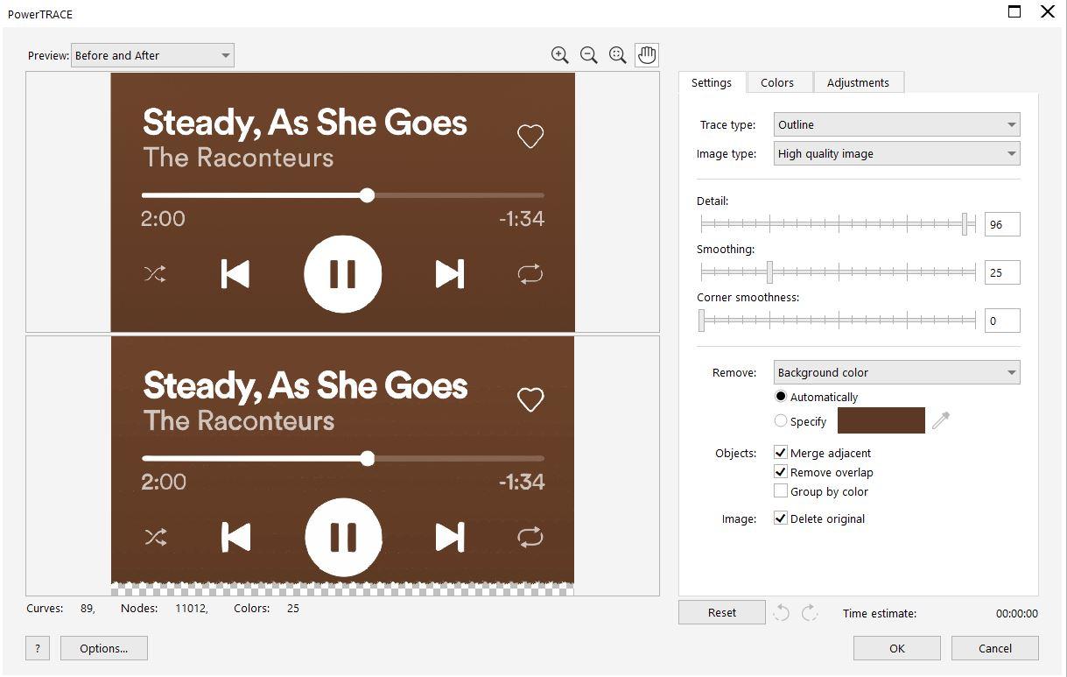Click the ? help button
The width and height of the screenshot is (1067, 677).
click(37, 648)
